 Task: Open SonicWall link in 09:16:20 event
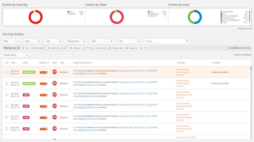coord(78,71)
